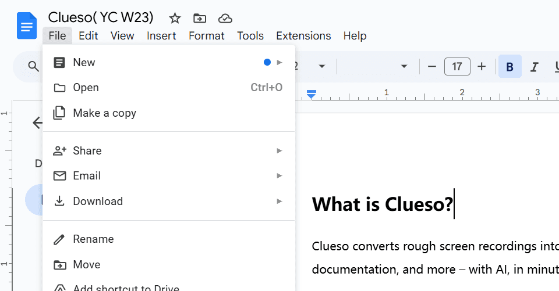Open the Format menu
This screenshot has height=291, width=559.
click(x=206, y=36)
